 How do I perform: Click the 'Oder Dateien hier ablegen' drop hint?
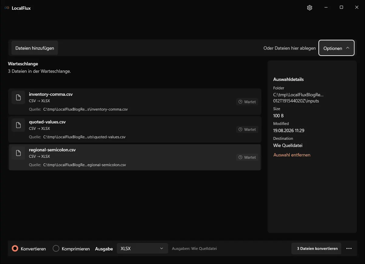click(x=290, y=48)
